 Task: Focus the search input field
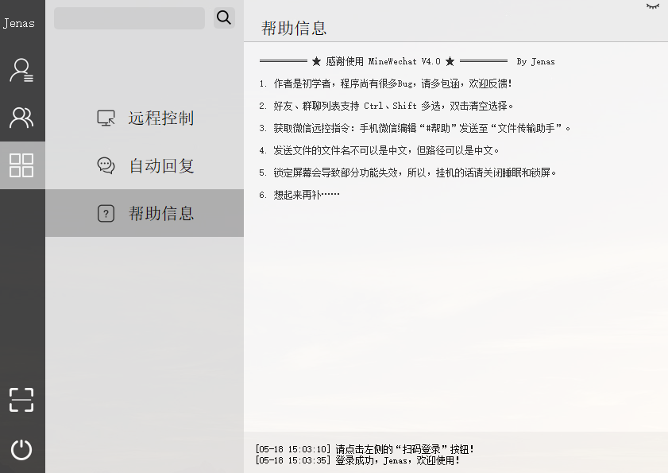[x=129, y=18]
